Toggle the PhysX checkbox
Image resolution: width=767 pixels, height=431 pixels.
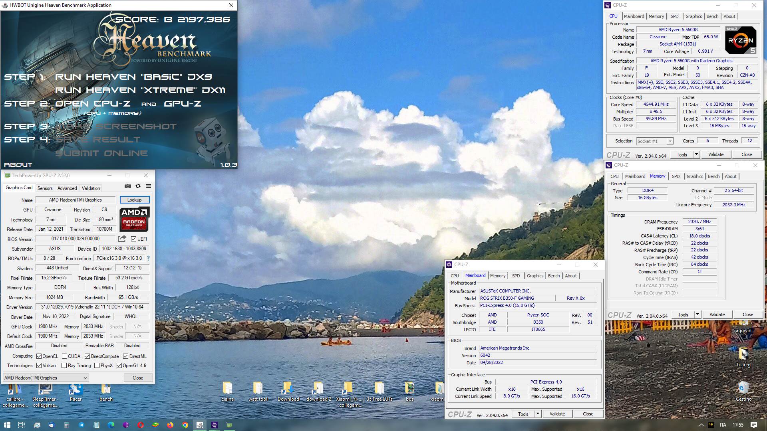click(97, 365)
